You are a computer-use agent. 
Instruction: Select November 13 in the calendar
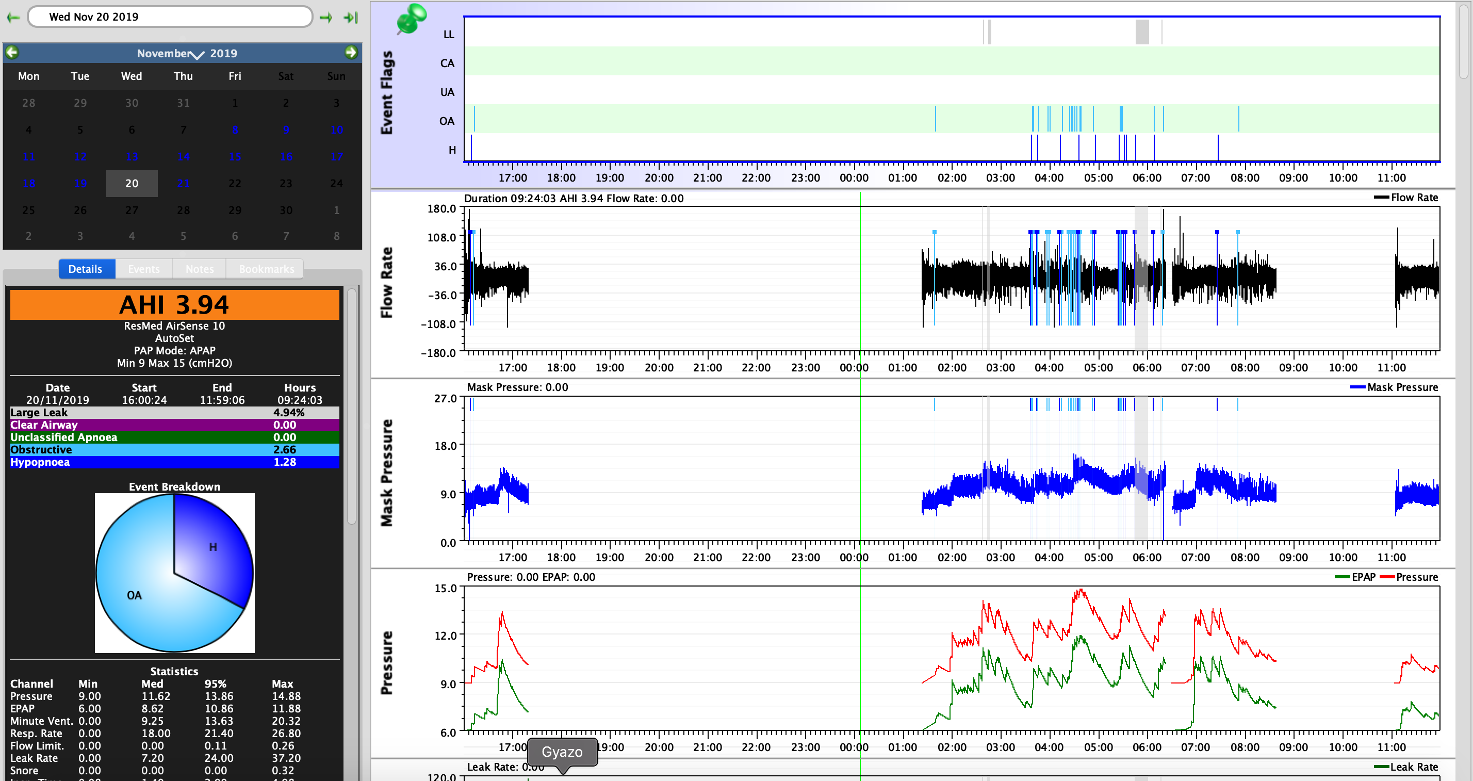click(x=132, y=157)
